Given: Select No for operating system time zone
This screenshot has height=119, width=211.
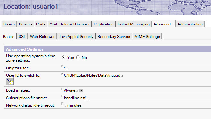Looking at the screenshot, I should (x=78, y=57).
